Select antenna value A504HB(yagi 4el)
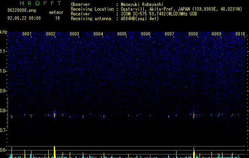Screen dimensions: 249x158 pos(140,19)
